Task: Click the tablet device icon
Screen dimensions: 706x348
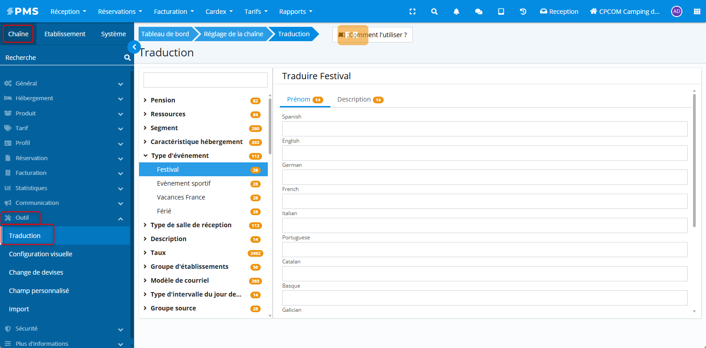Action: pos(501,12)
